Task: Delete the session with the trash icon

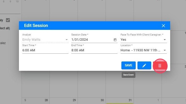Action: [160, 66]
